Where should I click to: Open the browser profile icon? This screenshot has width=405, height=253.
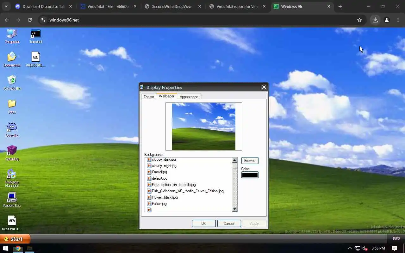387,20
